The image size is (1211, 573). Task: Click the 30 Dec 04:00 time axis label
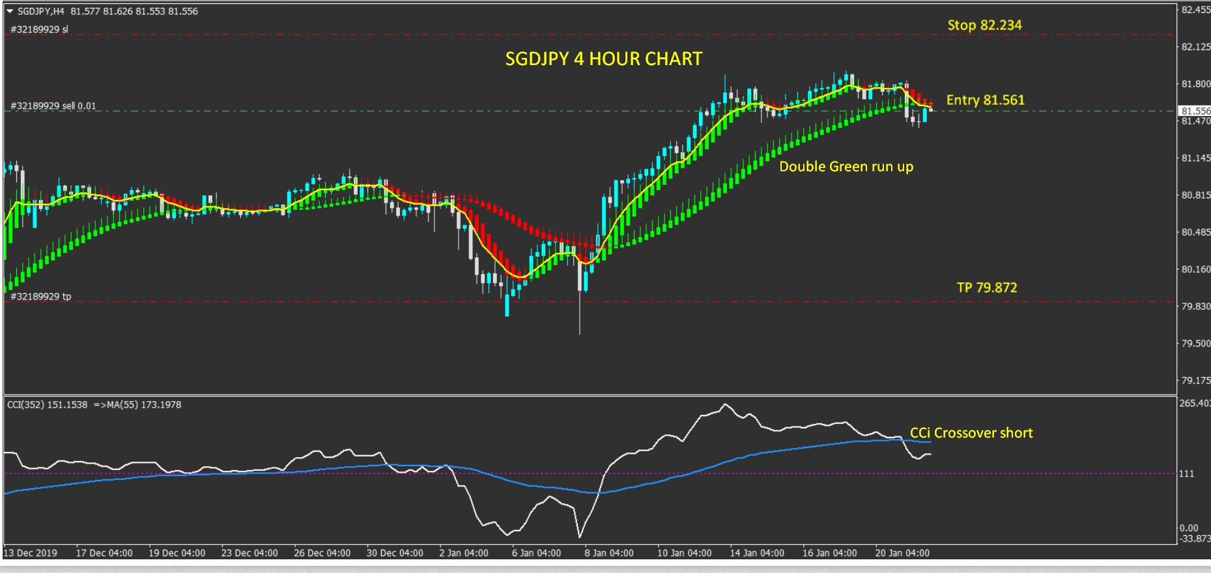(x=395, y=553)
